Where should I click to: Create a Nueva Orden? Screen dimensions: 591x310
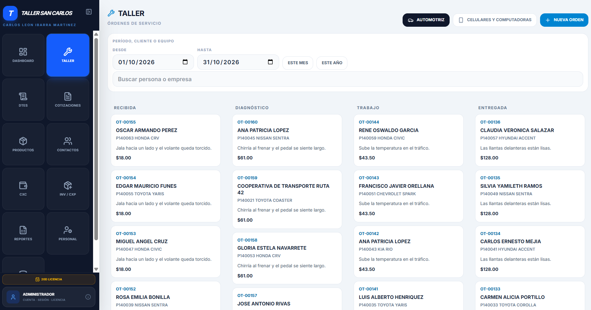click(564, 20)
